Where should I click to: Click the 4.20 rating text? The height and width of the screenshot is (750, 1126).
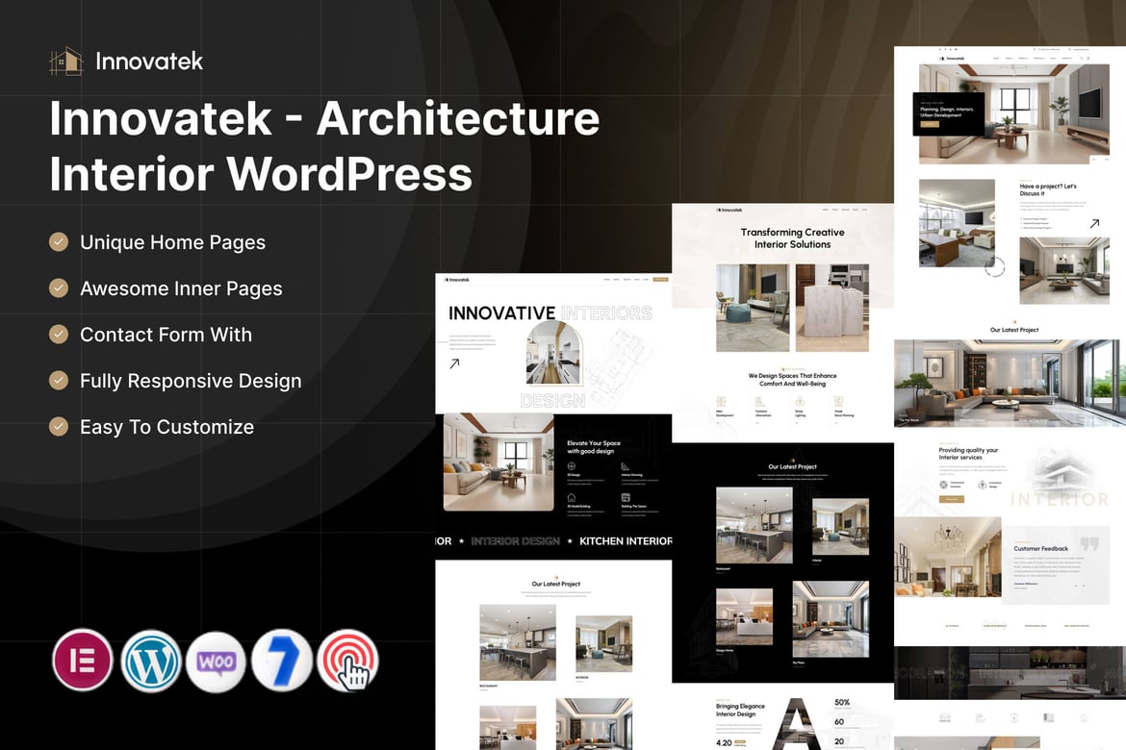(x=724, y=743)
